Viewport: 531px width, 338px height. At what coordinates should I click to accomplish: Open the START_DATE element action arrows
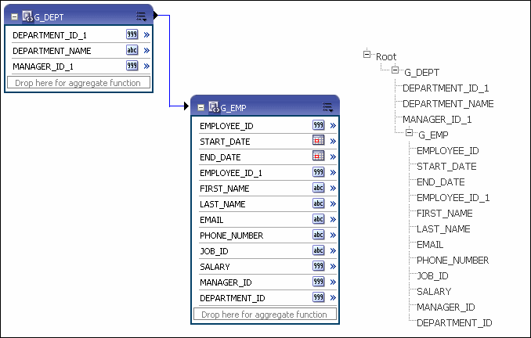333,141
